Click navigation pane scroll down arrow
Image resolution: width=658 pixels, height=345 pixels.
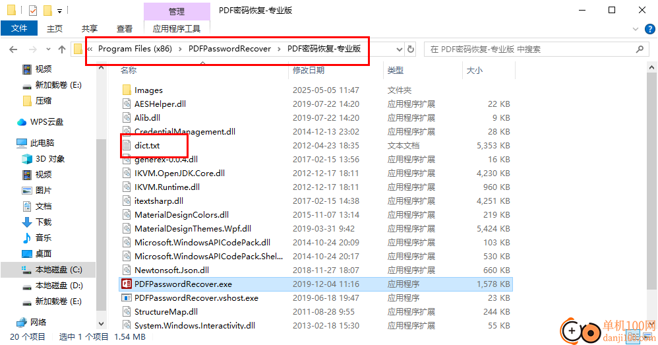coord(101,324)
